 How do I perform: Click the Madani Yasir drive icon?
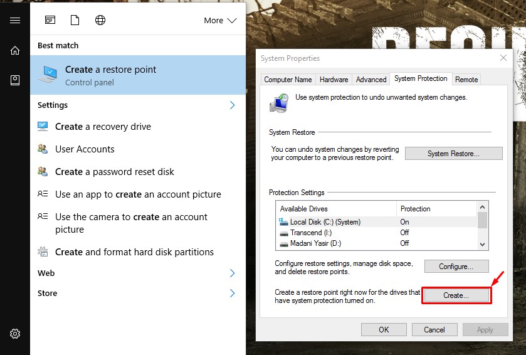tap(284, 243)
